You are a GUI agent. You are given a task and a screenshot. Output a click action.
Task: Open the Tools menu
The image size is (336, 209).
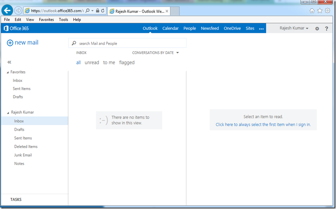63,20
